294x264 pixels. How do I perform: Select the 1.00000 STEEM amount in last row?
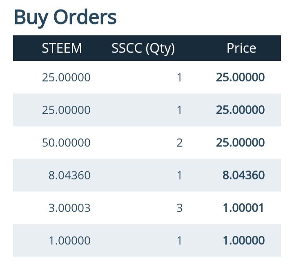[69, 241]
